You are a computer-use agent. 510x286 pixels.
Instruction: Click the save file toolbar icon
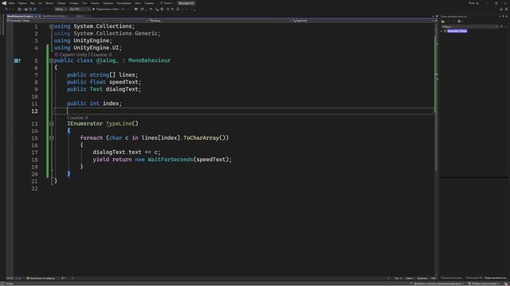coord(30,9)
